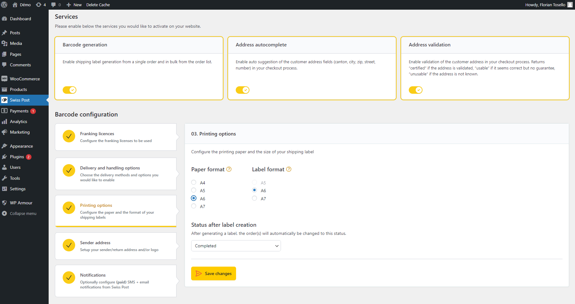Click the Paper format help question mark

click(x=229, y=169)
